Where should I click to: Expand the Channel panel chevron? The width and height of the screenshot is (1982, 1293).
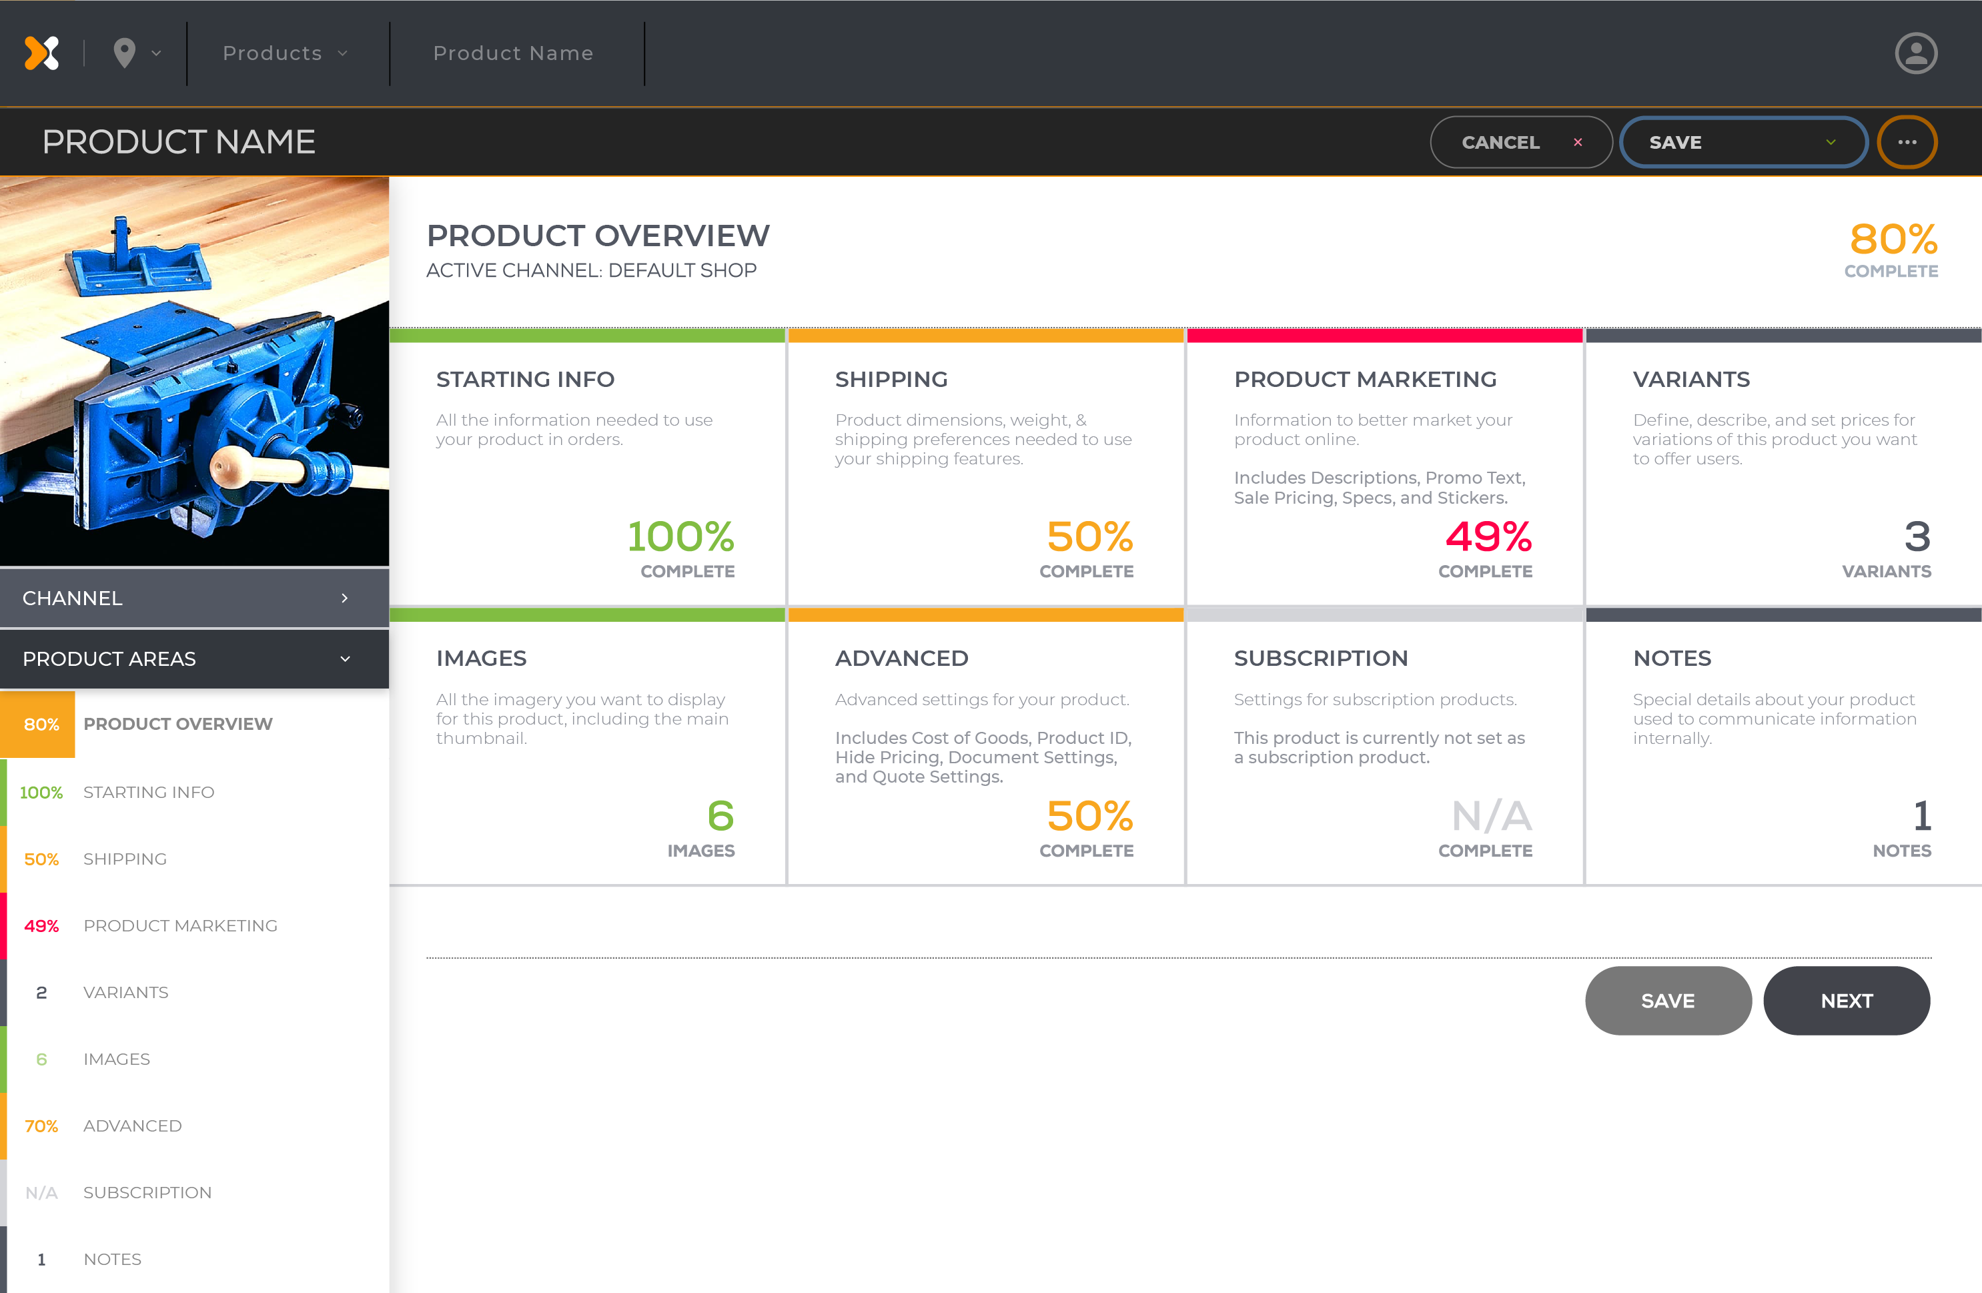click(345, 598)
